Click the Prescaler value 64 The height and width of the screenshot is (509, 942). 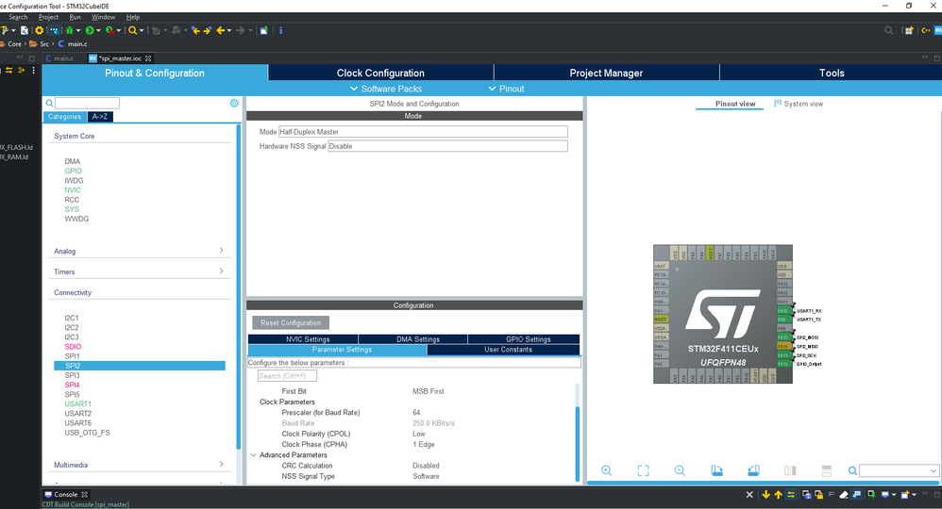[416, 412]
